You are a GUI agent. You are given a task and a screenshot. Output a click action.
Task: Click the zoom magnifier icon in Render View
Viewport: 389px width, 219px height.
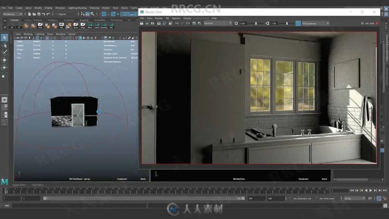pyautogui.click(x=164, y=23)
